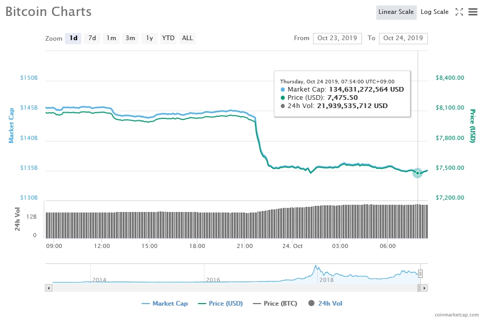This screenshot has width=484, height=319.
Task: Set zoom to YTD
Action: pyautogui.click(x=168, y=38)
